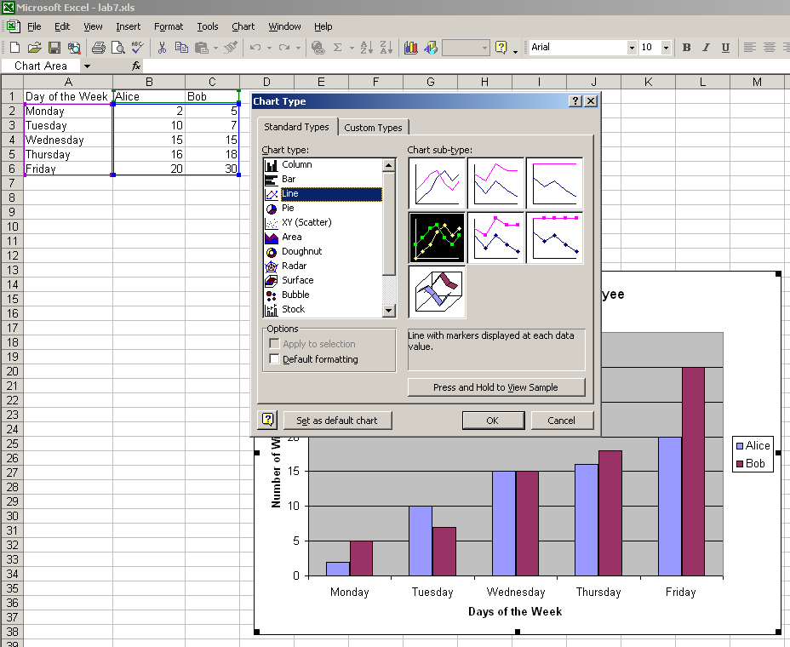Click the dialog Help icon beside Set as default chart
The width and height of the screenshot is (790, 647).
tap(267, 419)
